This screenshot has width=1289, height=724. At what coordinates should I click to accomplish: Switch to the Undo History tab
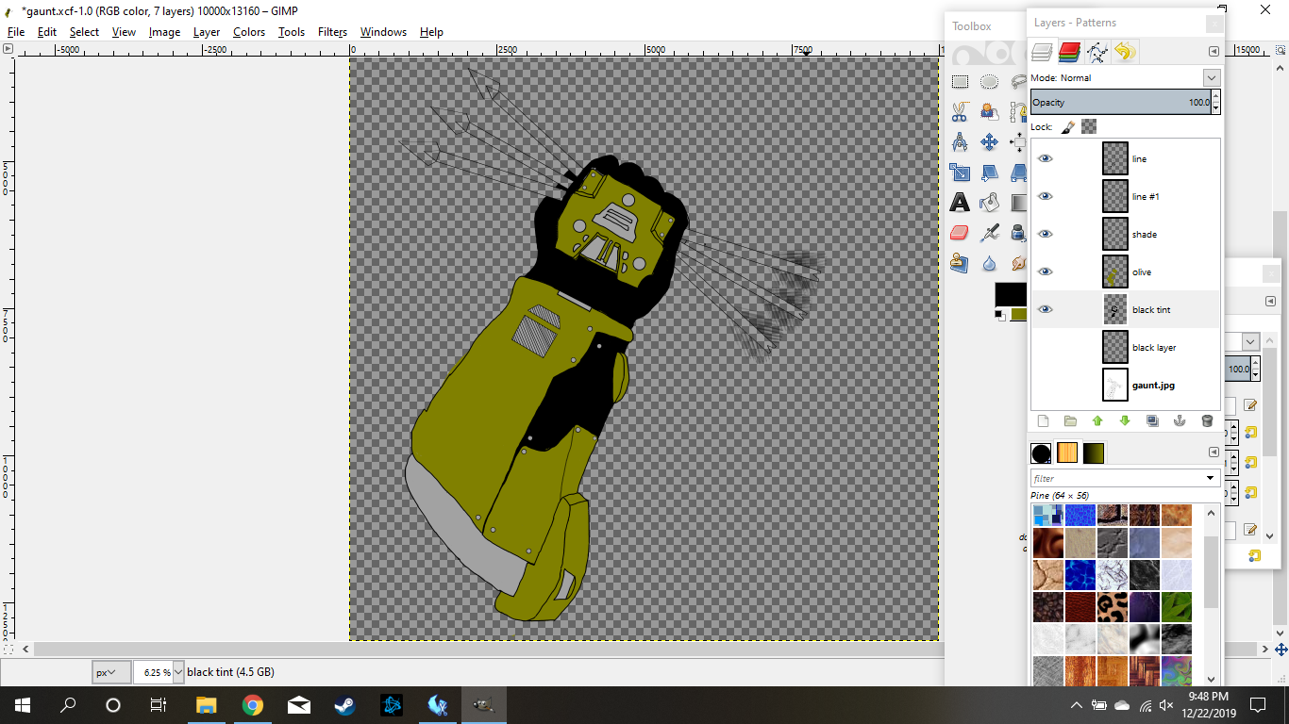coord(1124,52)
